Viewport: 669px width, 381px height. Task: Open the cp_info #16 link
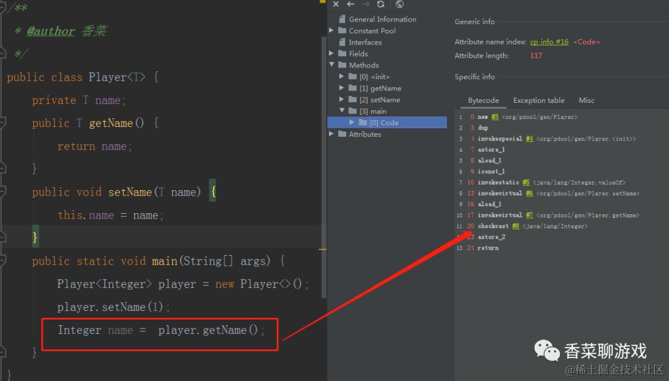549,42
